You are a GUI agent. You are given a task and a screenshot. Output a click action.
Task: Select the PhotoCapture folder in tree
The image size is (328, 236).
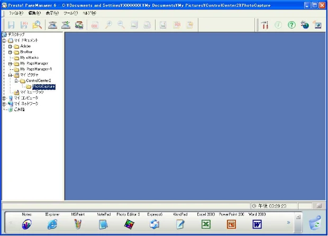44,86
